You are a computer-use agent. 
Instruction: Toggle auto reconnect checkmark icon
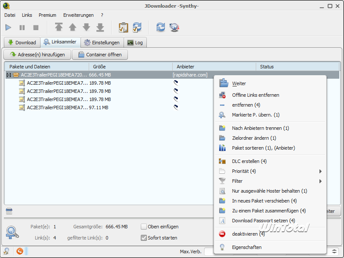(137, 28)
